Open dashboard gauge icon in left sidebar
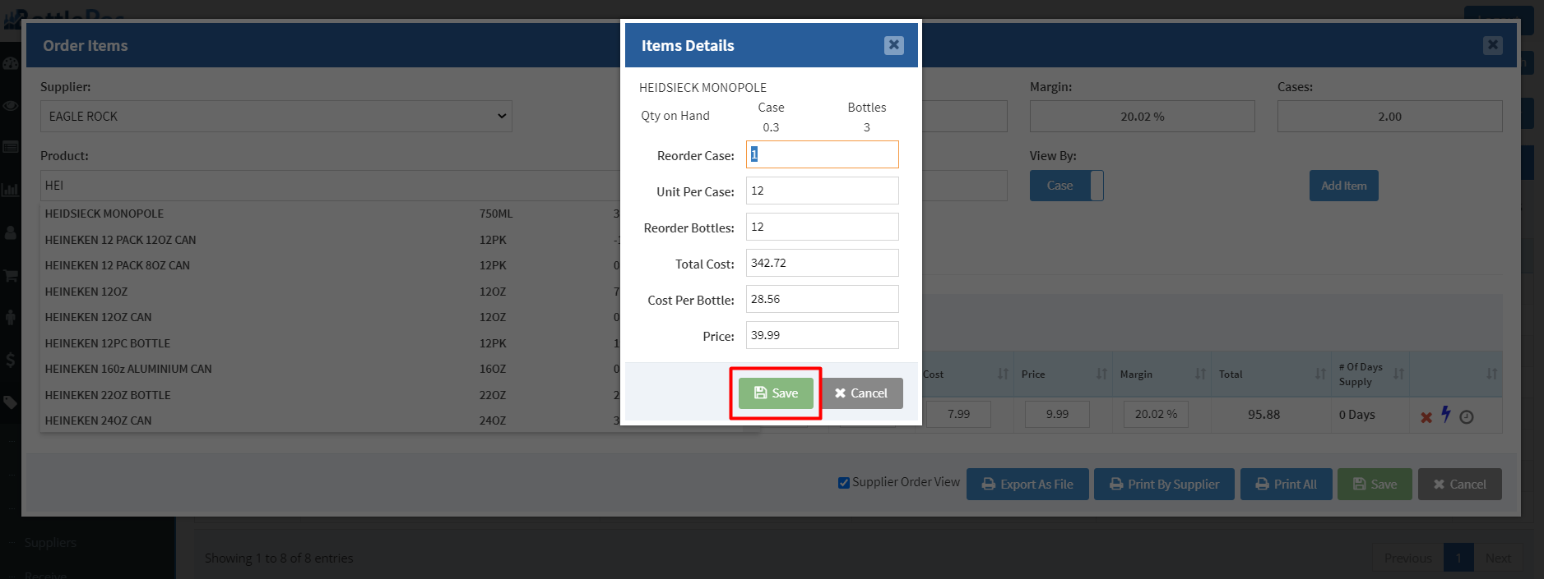This screenshot has height=579, width=1544. 10,63
